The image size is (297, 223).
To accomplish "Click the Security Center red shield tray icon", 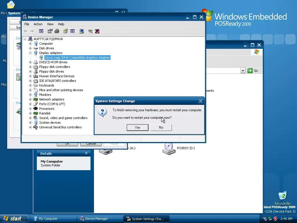I will pyautogui.click(x=276, y=219).
